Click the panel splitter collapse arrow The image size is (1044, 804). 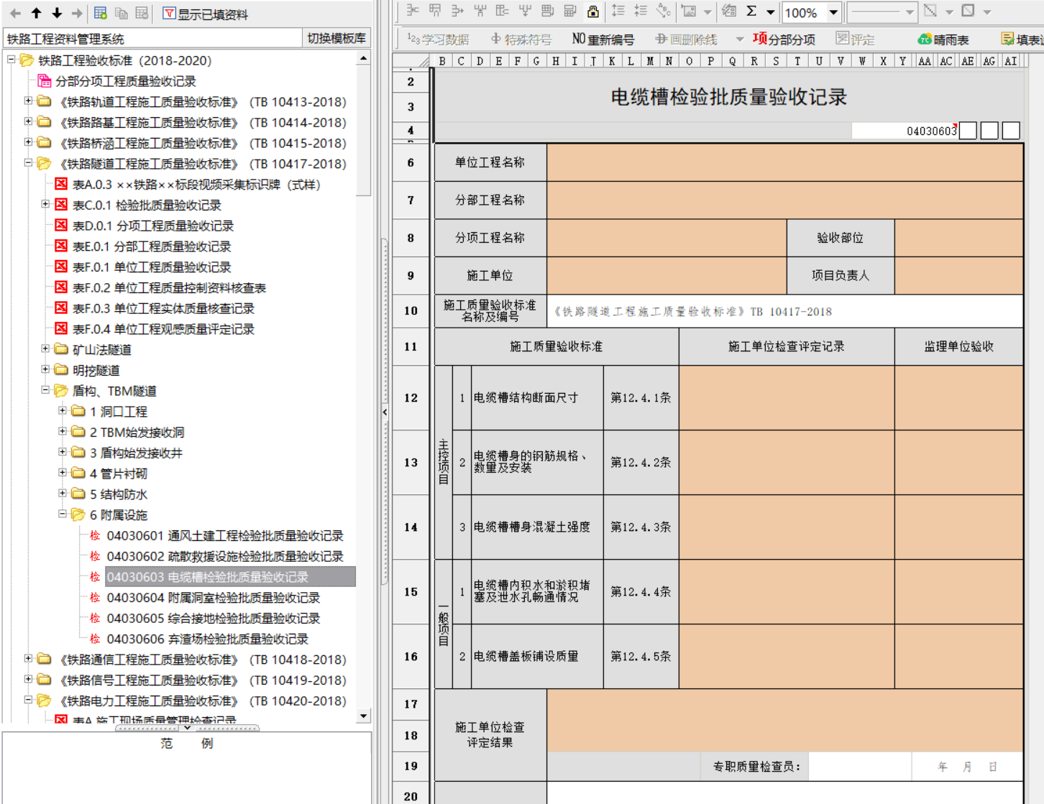385,412
